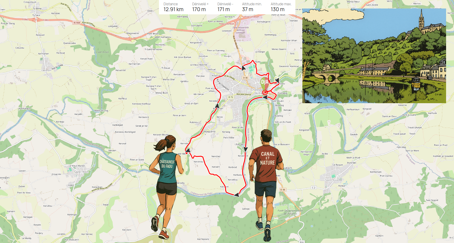Click the Altitude min. 37 m stat
The height and width of the screenshot is (243, 454).
(252, 7)
